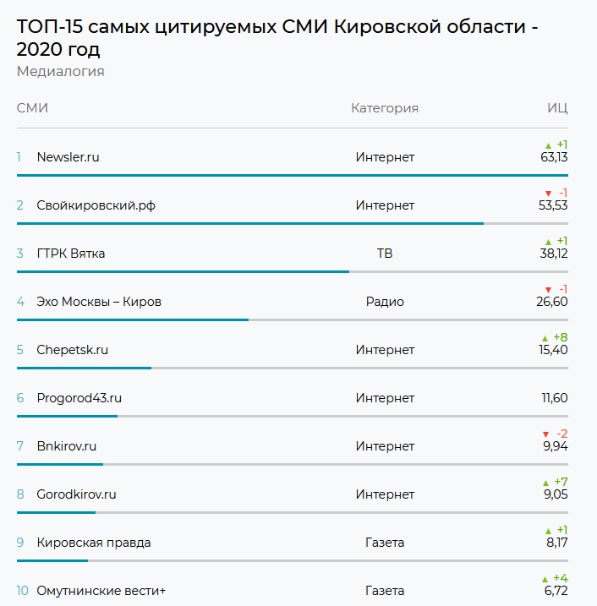The image size is (597, 606).
Task: Click the red down arrow for Свойкировский.рф
Action: click(x=548, y=194)
